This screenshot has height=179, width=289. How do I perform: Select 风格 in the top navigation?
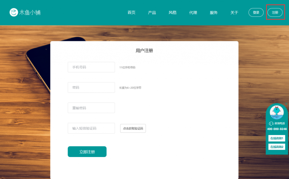(172, 12)
